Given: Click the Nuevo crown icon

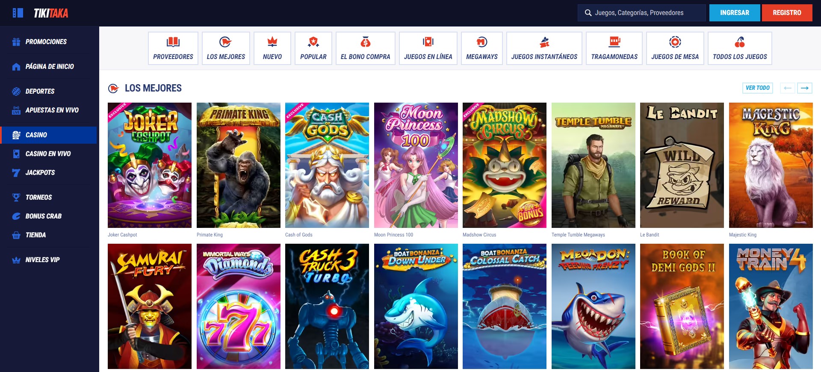Looking at the screenshot, I should 272,42.
